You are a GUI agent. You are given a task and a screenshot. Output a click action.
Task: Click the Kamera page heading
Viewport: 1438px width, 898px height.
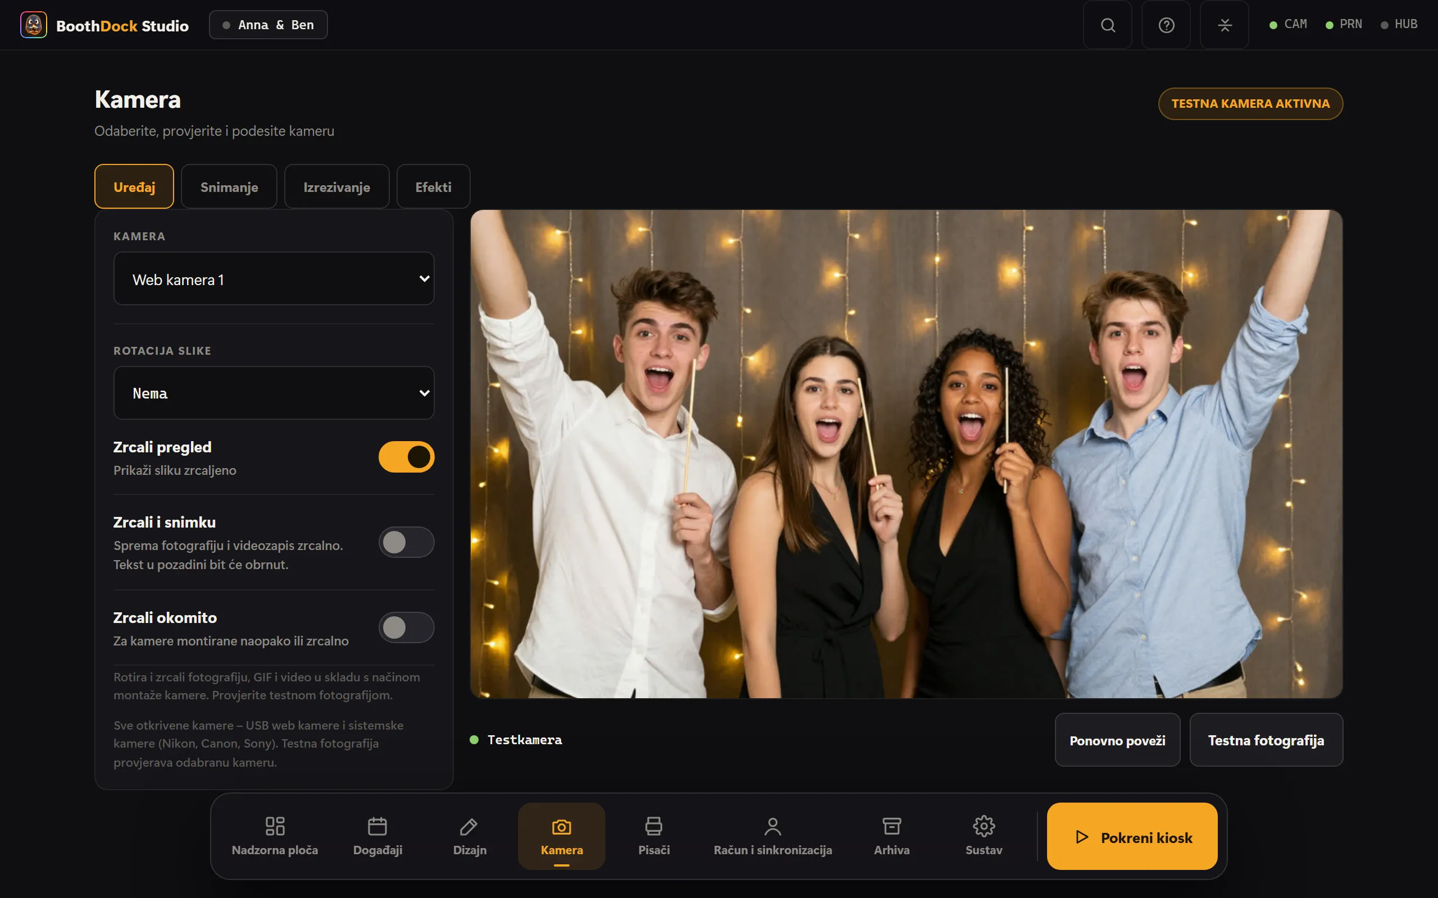138,99
